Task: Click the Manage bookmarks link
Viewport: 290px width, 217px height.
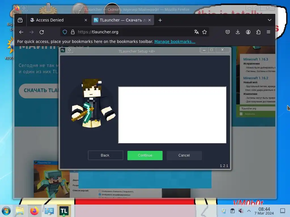Action: 175,42
